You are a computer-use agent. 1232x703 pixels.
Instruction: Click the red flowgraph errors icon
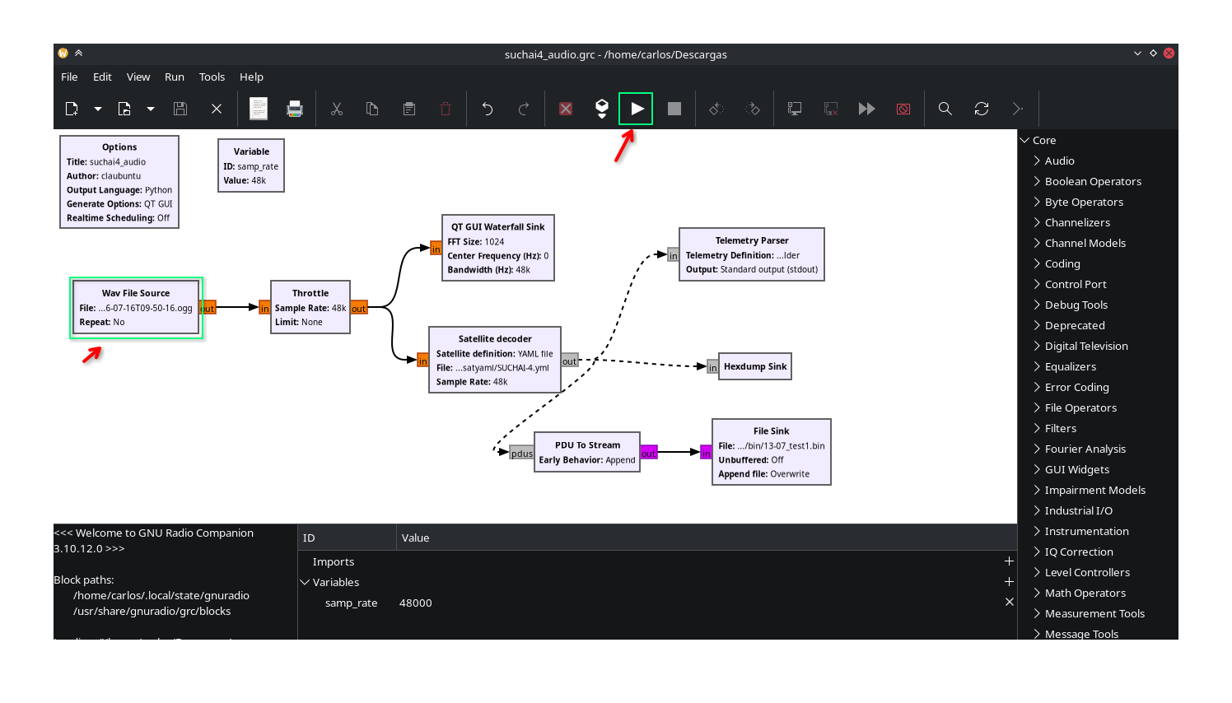566,109
